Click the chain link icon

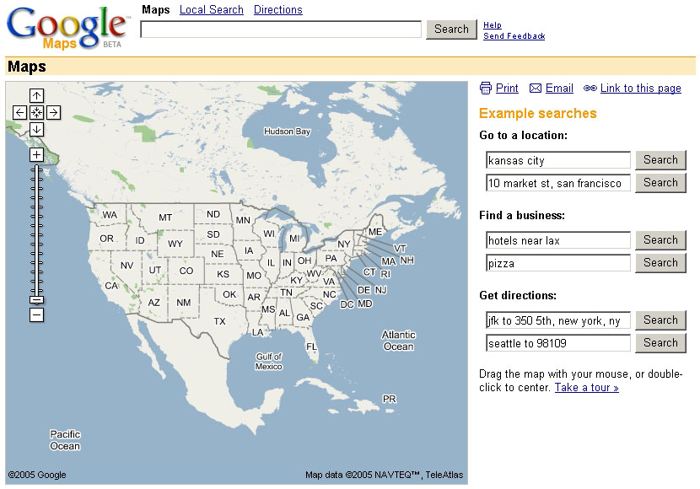pos(590,89)
